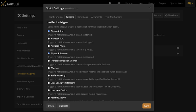Close the Script Settings dialog
The height and width of the screenshot is (112, 196).
(x=150, y=8)
